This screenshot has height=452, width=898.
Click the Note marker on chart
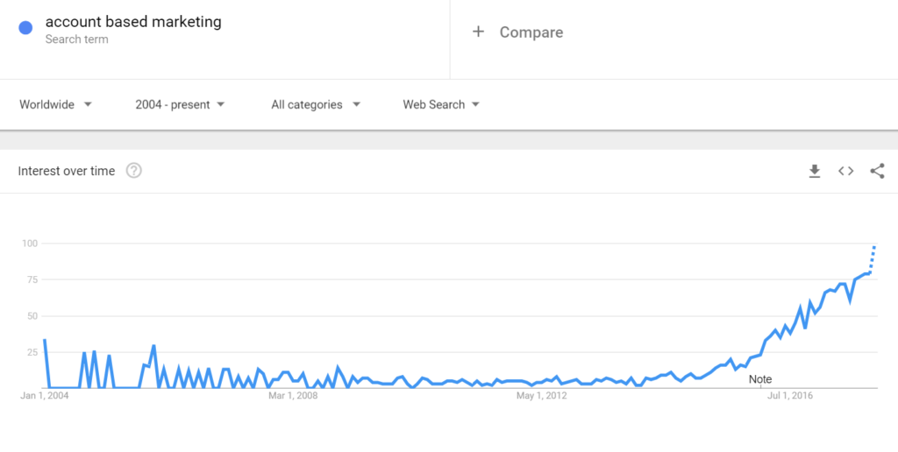tap(760, 379)
